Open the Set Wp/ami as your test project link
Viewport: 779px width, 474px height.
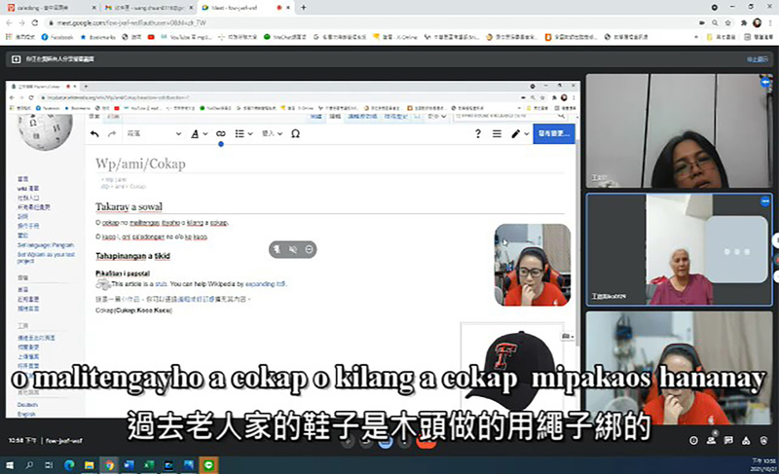tap(46, 257)
